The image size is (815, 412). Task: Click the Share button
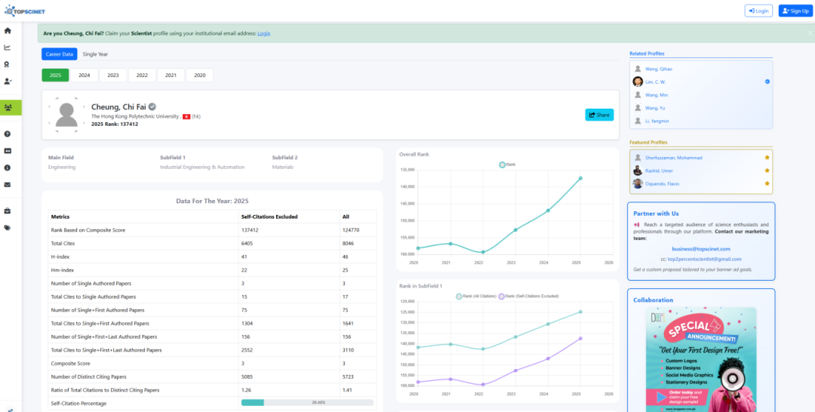click(x=599, y=115)
